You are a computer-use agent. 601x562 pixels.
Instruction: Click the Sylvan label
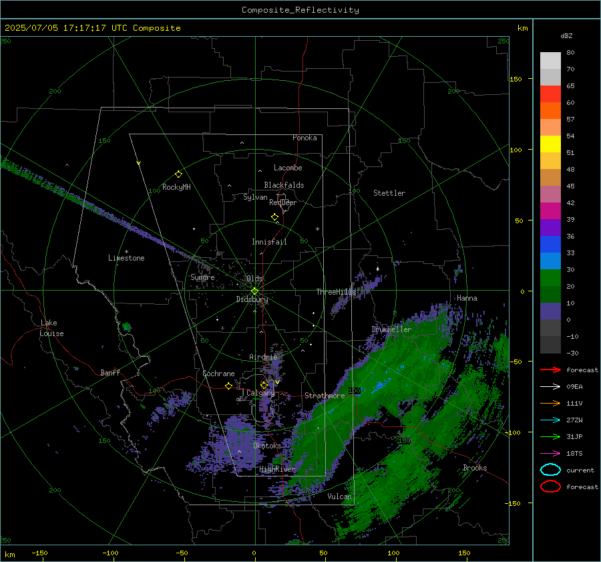coord(255,197)
